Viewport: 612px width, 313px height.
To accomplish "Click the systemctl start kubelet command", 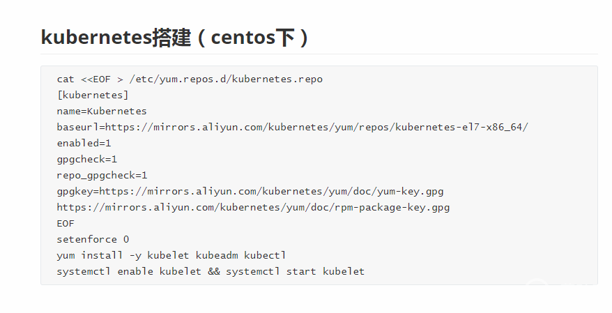I will [295, 271].
